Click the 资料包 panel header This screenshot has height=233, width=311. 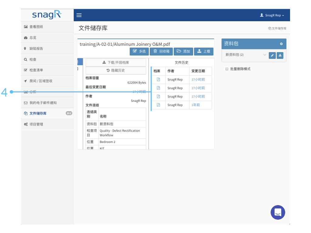254,44
